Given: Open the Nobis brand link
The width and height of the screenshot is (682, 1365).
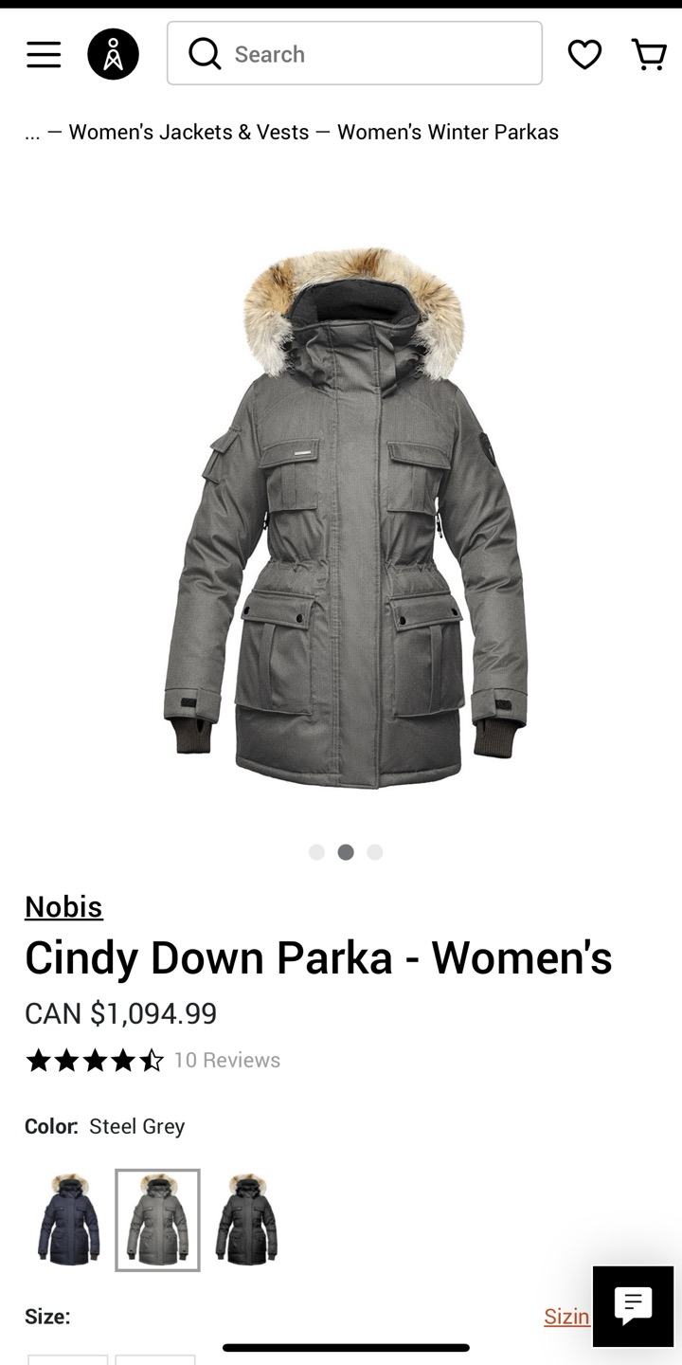Looking at the screenshot, I should tap(63, 907).
